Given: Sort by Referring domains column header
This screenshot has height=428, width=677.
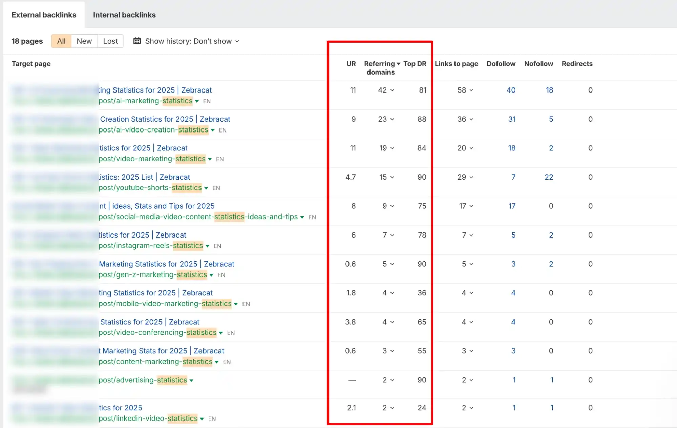Looking at the screenshot, I should (382, 68).
